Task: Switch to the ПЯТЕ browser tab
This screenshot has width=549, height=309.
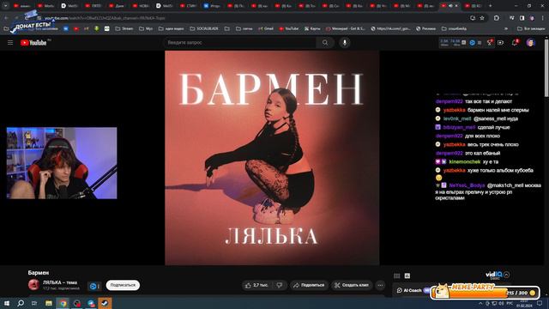Action: 94,6
